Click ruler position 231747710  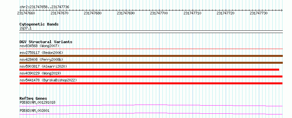pos(192,13)
